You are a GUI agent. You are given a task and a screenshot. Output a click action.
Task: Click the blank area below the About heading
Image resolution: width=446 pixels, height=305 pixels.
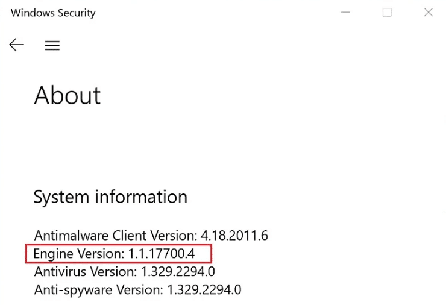pyautogui.click(x=181, y=145)
